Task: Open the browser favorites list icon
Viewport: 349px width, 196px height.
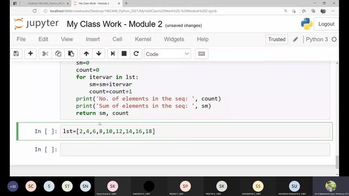Action: pyautogui.click(x=304, y=11)
